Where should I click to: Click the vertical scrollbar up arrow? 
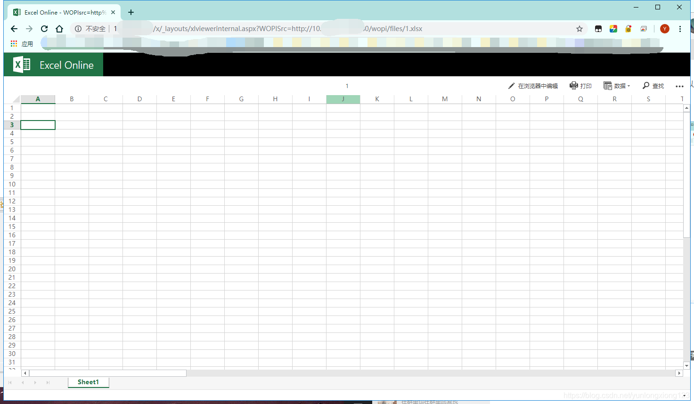click(x=686, y=108)
